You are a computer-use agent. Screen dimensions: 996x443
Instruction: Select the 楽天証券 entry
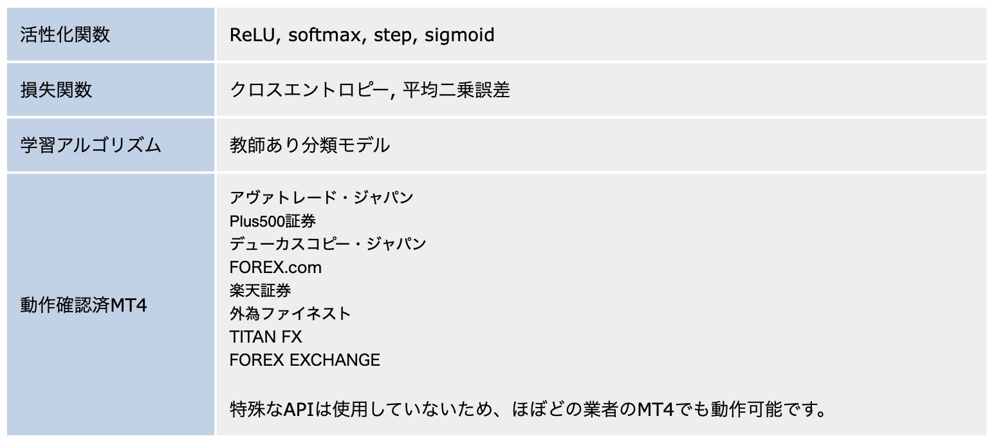coord(260,290)
